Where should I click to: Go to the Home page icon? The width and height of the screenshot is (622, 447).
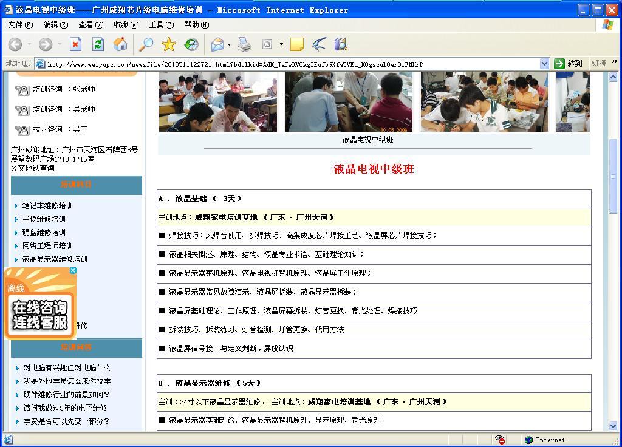(120, 44)
